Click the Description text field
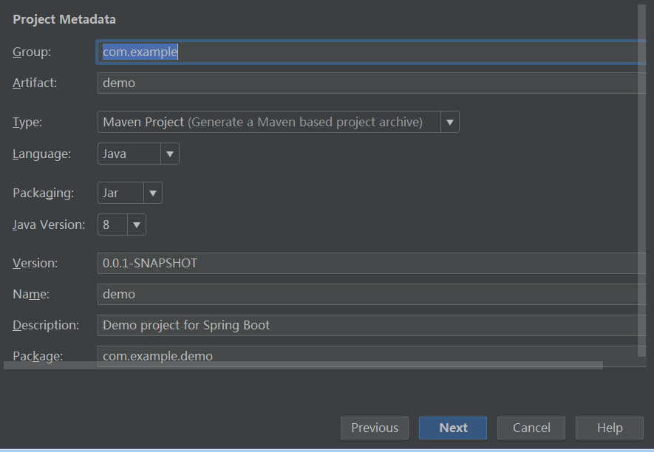 372,325
